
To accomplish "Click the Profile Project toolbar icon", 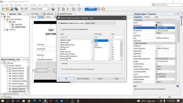I will [79, 9].
